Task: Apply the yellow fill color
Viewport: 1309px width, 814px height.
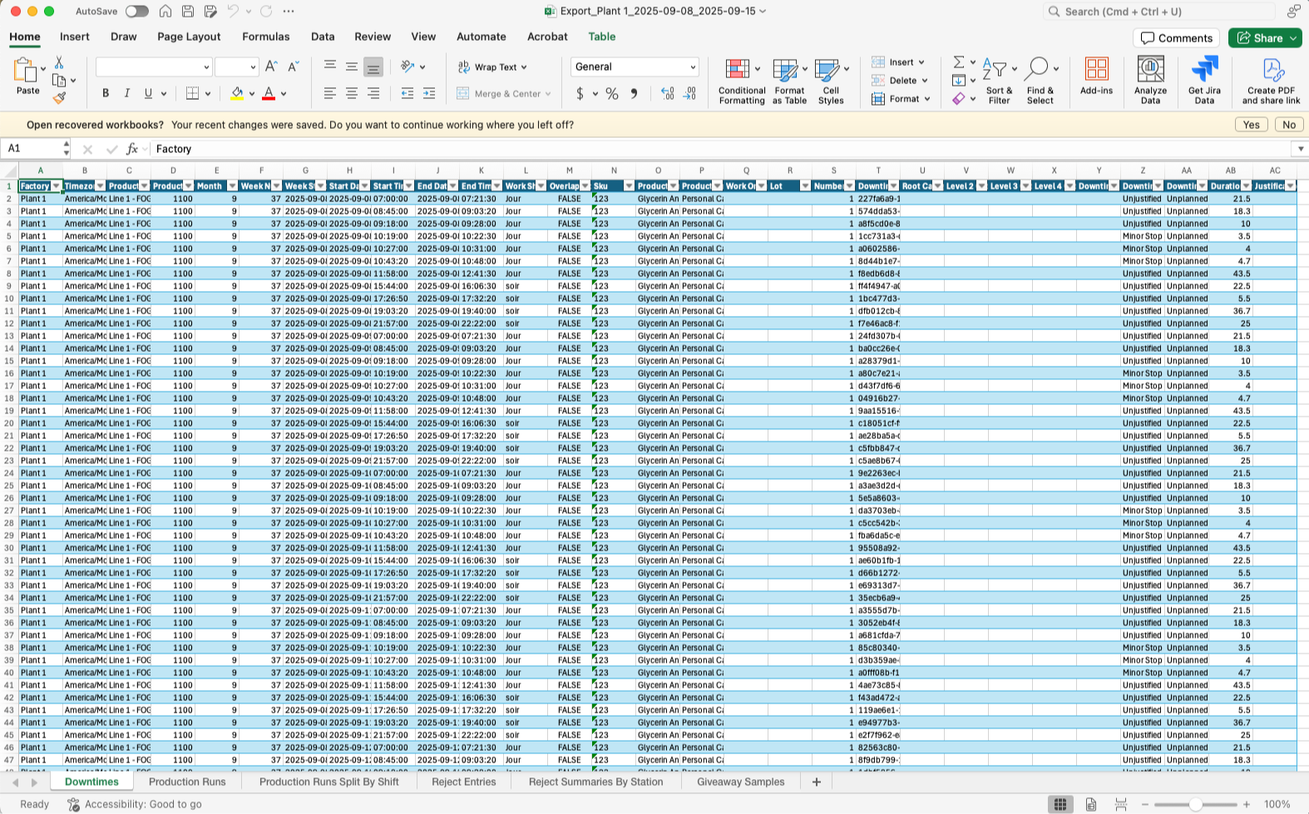Action: (237, 94)
